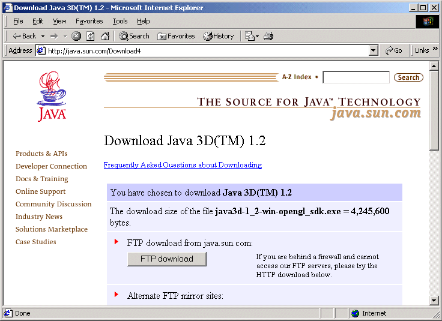
Task: Click the "Alternate FTP mirror sites:" text
Action: pos(175,296)
